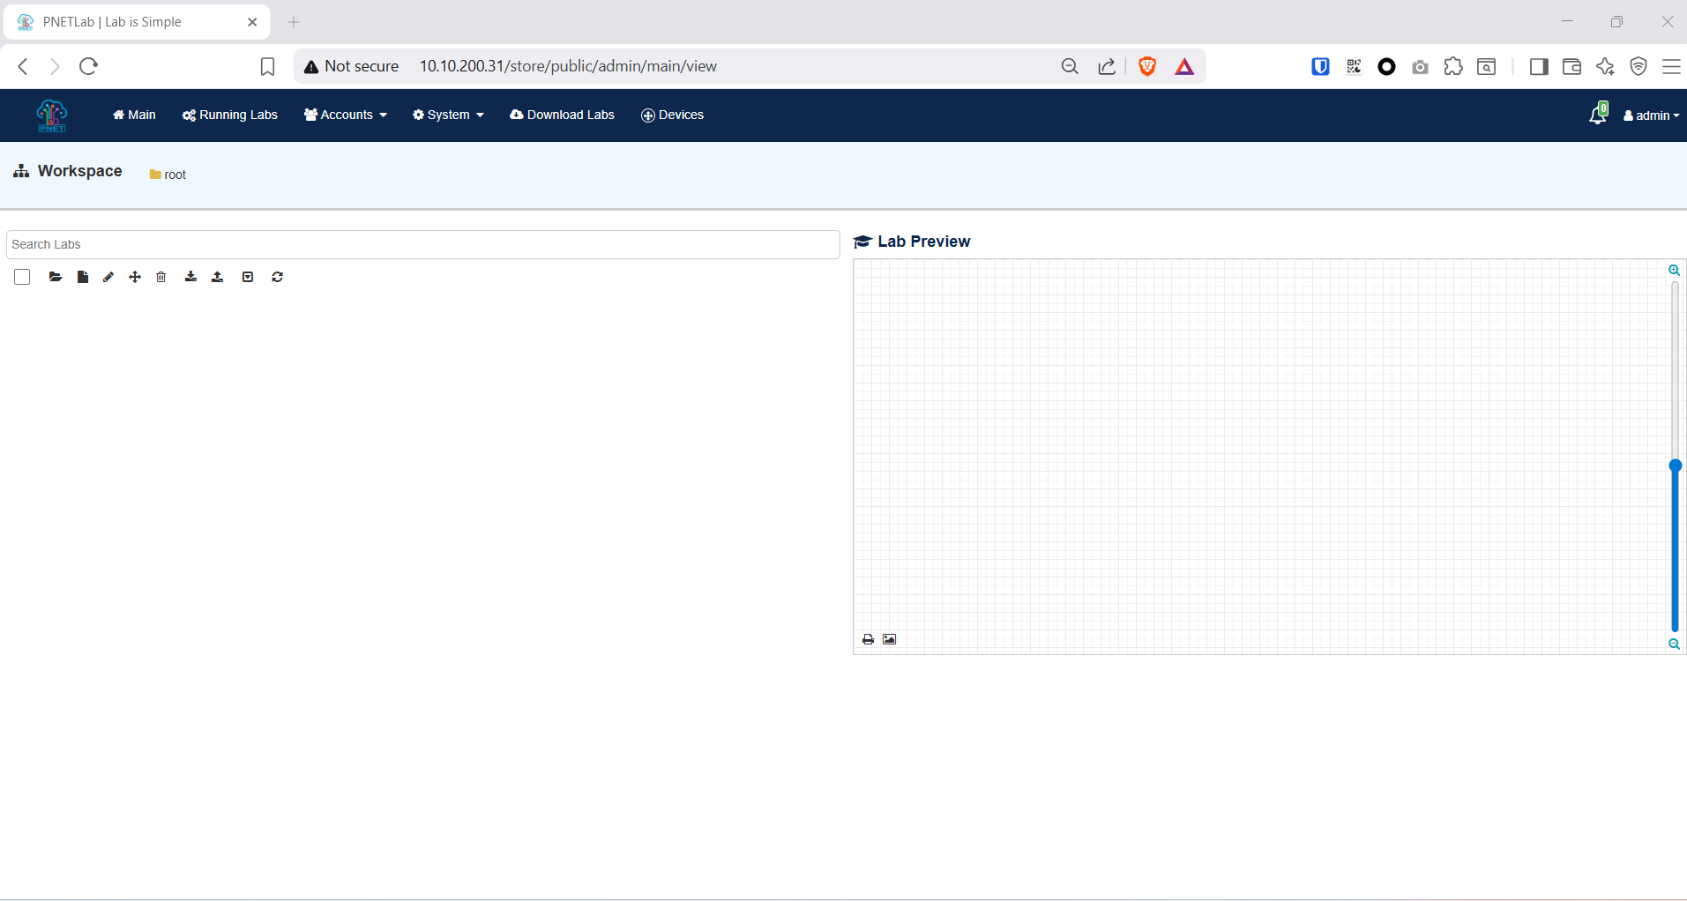Bookmark this page

coord(268,66)
